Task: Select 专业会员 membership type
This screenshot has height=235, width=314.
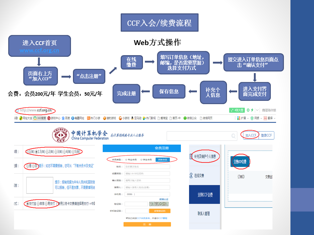Action: tap(126, 160)
